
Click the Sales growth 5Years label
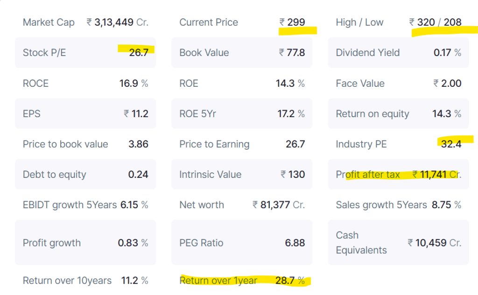381,205
